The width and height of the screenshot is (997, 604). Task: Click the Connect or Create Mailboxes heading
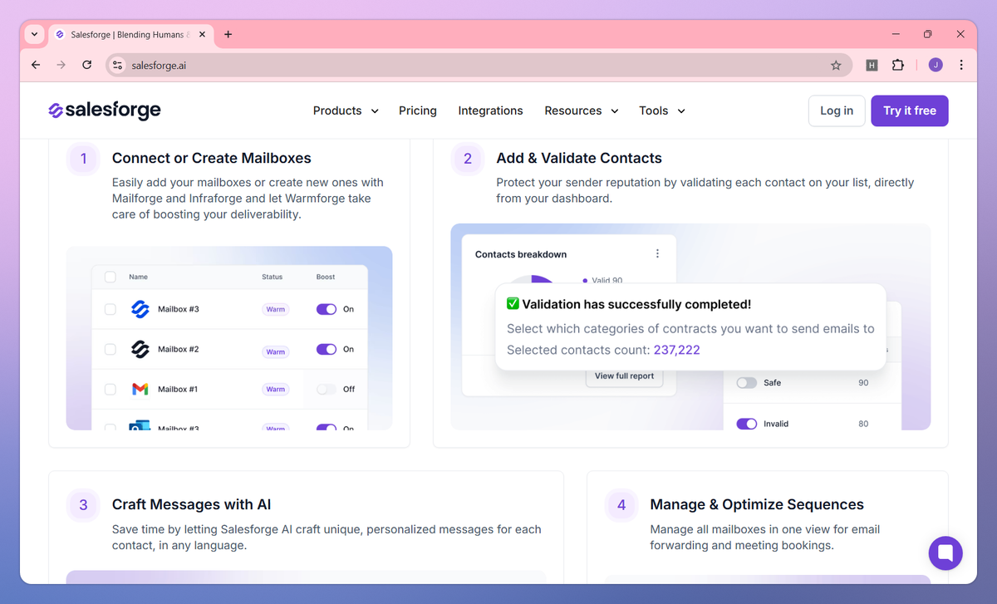tap(212, 158)
